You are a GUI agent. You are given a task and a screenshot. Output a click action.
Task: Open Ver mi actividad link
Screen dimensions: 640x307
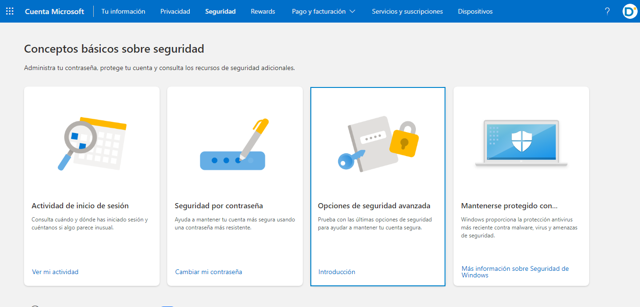[55, 272]
